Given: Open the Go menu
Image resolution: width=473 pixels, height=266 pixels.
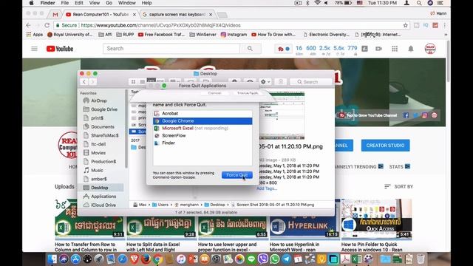Looking at the screenshot, I should click(x=109, y=3).
